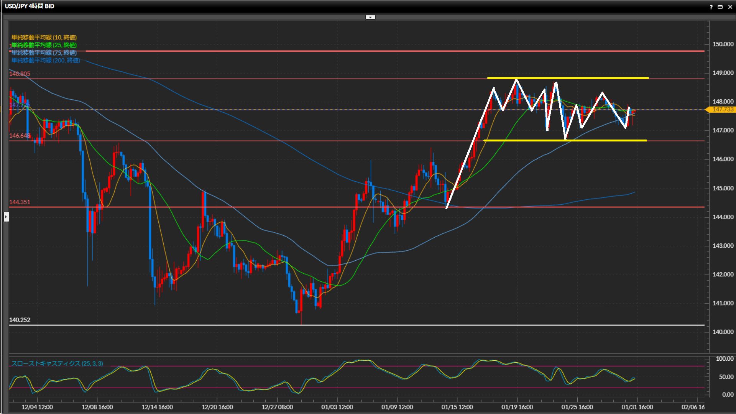Viewport: 736px width, 414px height.
Task: Select the 200-period moving average label
Action: pos(46,60)
